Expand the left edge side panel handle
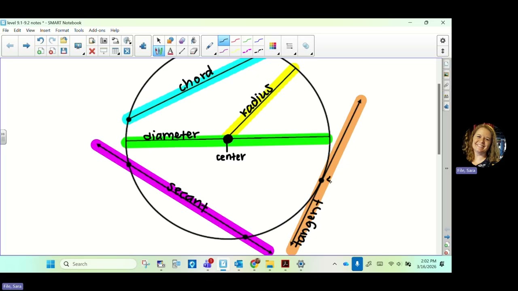Image resolution: width=518 pixels, height=291 pixels. (x=3, y=137)
